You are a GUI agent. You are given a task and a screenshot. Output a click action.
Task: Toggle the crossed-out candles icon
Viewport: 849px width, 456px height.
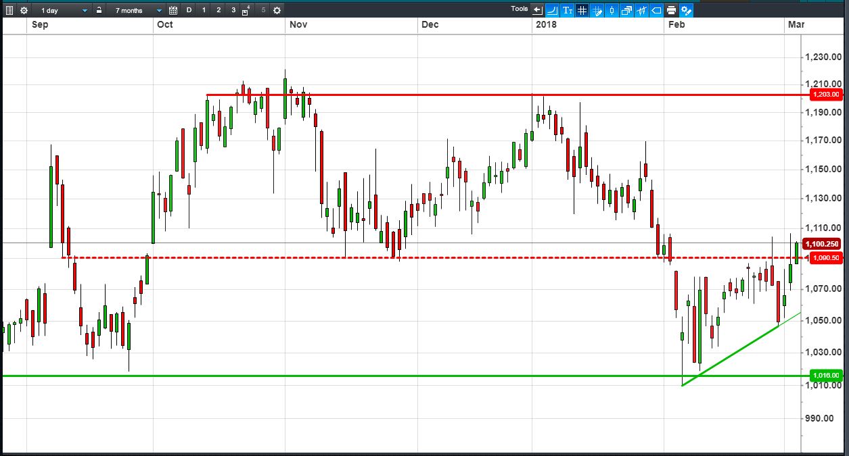641,10
